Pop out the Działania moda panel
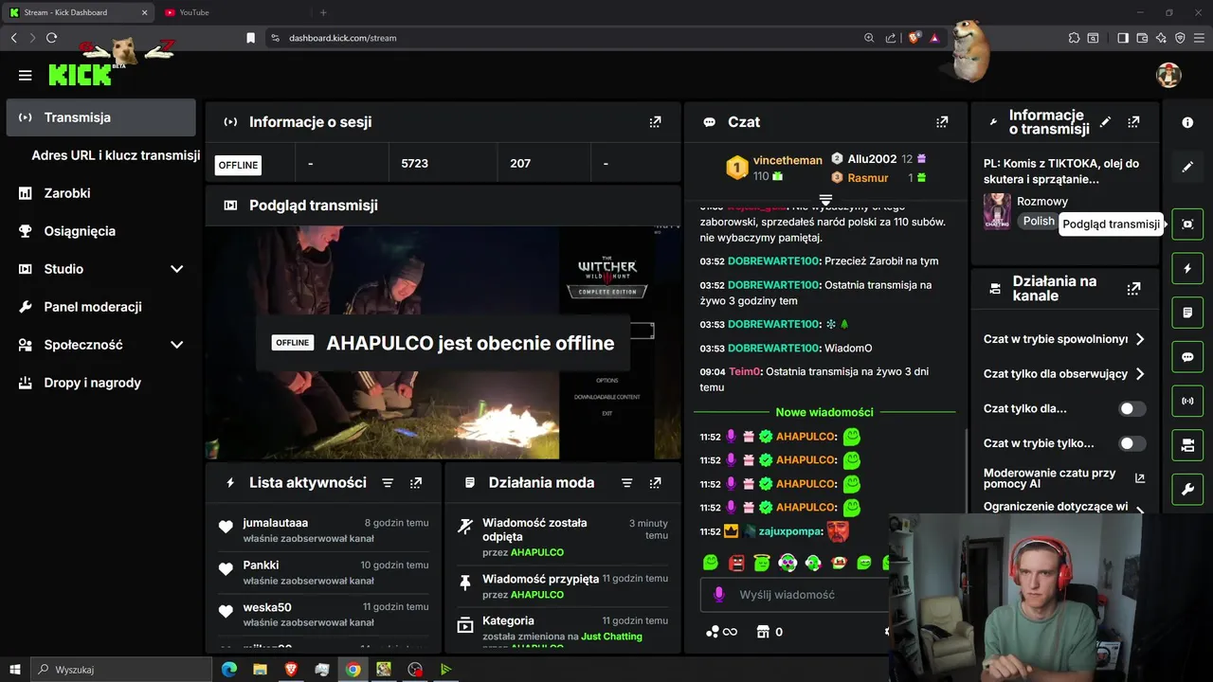This screenshot has width=1213, height=682. (x=655, y=483)
